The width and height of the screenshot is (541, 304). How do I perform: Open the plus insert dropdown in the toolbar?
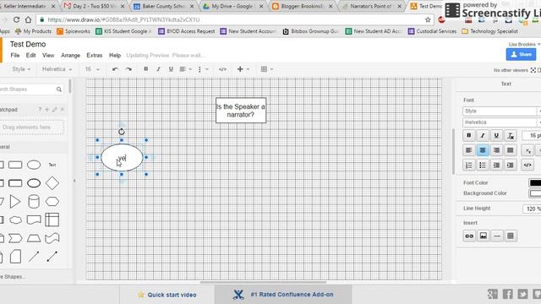(x=243, y=69)
